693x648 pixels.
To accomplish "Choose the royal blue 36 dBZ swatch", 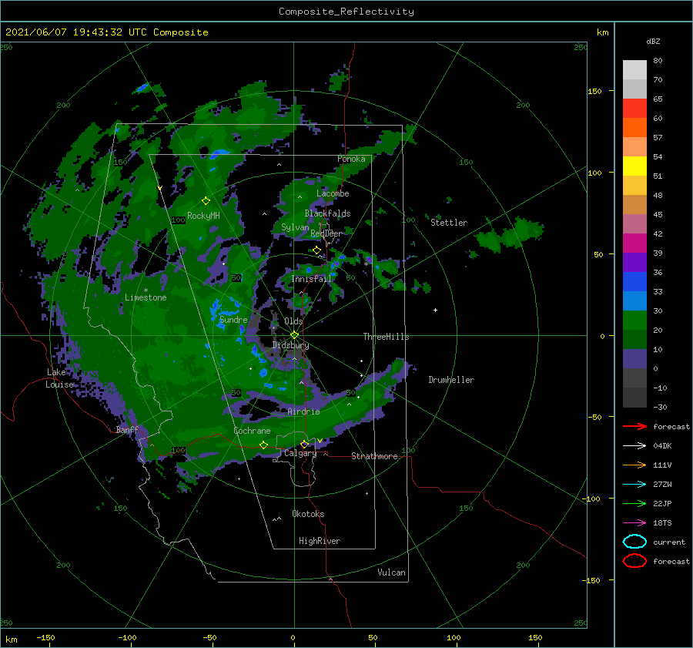I will tap(634, 281).
